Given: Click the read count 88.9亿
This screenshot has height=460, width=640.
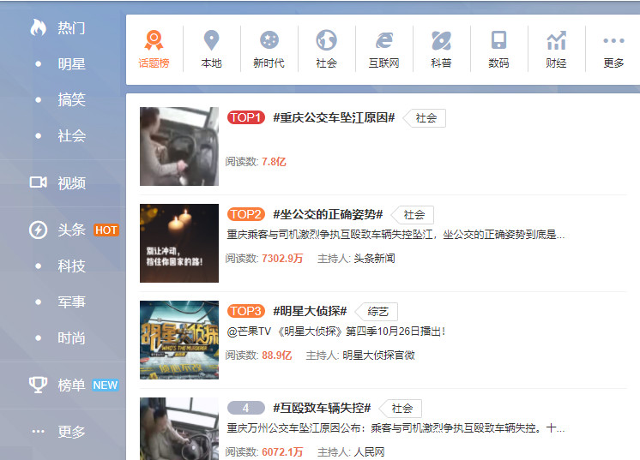Looking at the screenshot, I should (277, 355).
